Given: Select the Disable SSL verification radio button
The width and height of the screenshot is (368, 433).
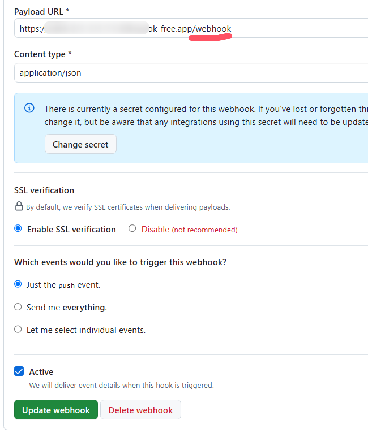Looking at the screenshot, I should 132,228.
